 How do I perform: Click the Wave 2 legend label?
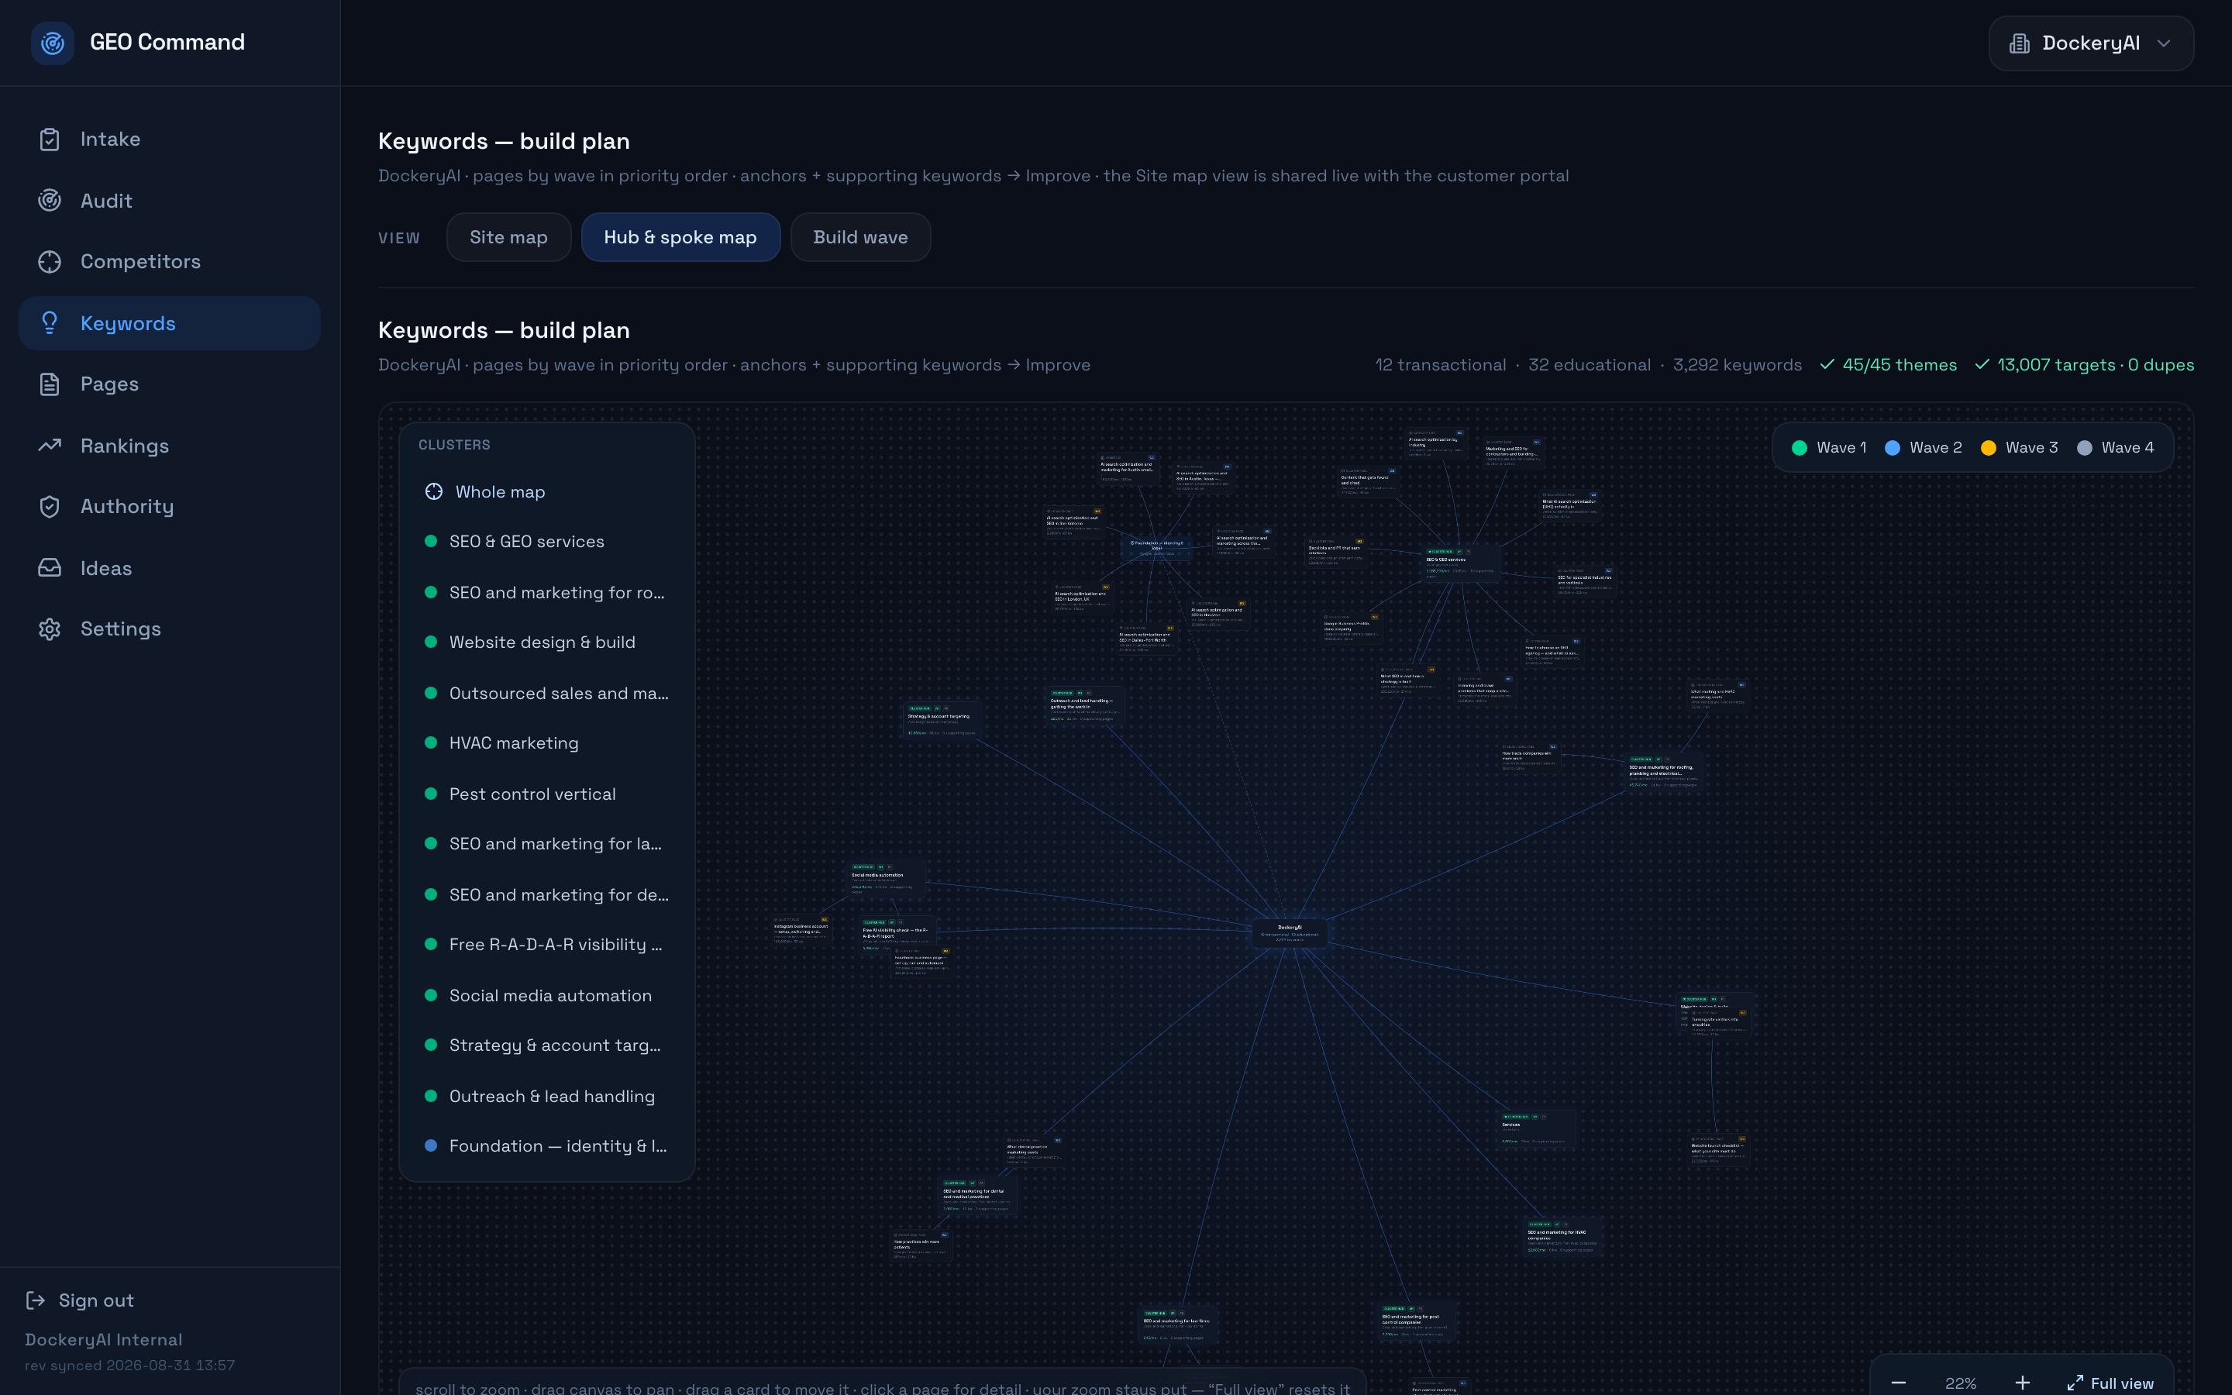point(1935,447)
